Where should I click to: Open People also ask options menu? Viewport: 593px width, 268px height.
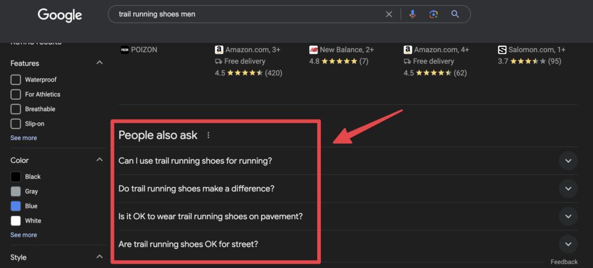[x=208, y=135]
